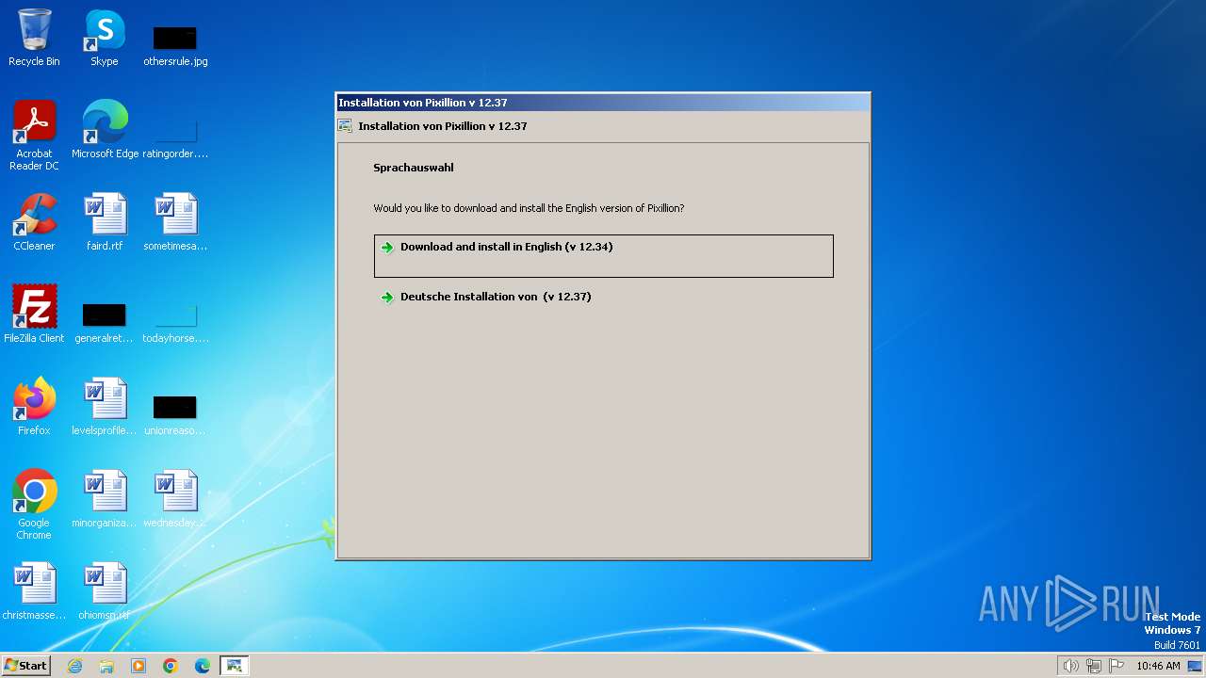Viewport: 1206px width, 678px height.
Task: Open the Recycle Bin desktop icon
Action: tap(34, 38)
